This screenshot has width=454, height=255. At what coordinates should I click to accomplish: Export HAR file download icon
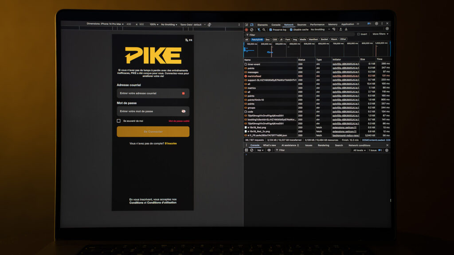[x=346, y=30]
